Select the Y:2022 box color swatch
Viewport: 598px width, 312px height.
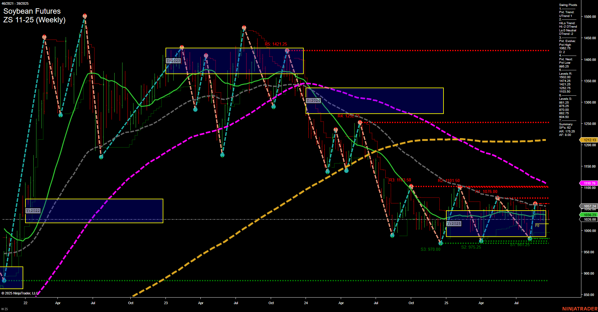point(33,211)
